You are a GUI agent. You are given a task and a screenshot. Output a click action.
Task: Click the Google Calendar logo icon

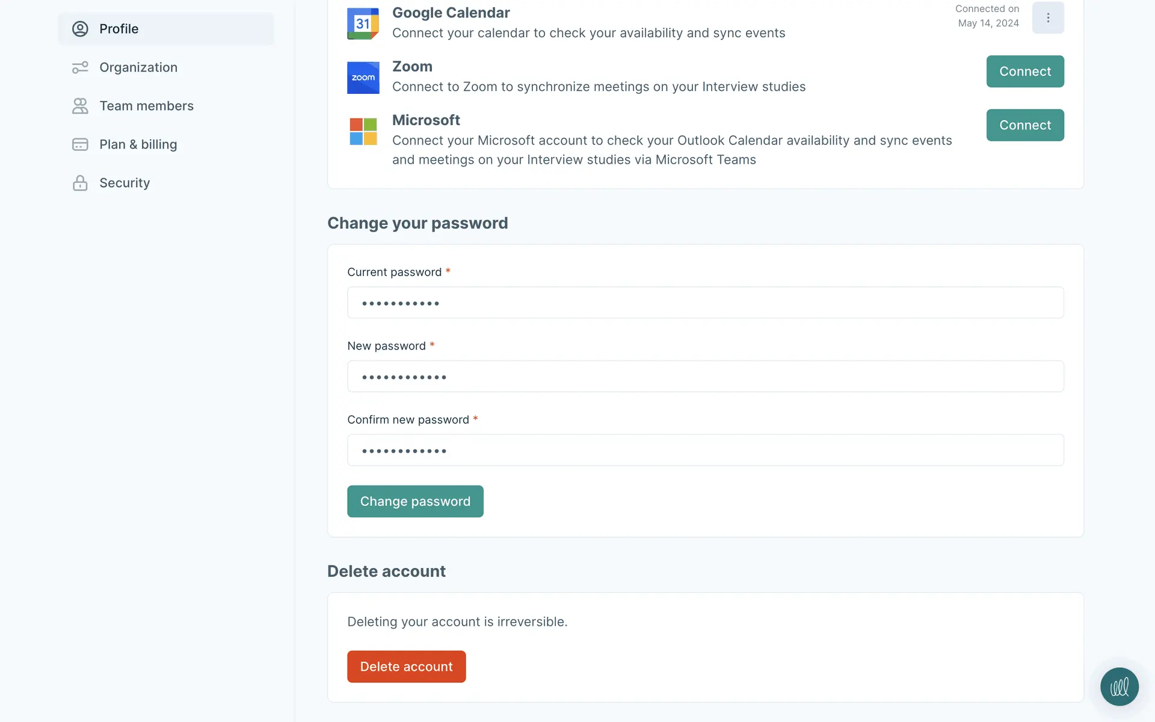coord(363,23)
